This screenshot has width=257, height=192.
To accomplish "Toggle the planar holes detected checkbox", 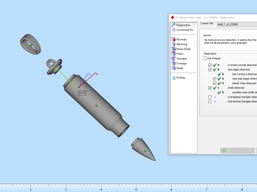I will click(215, 83).
